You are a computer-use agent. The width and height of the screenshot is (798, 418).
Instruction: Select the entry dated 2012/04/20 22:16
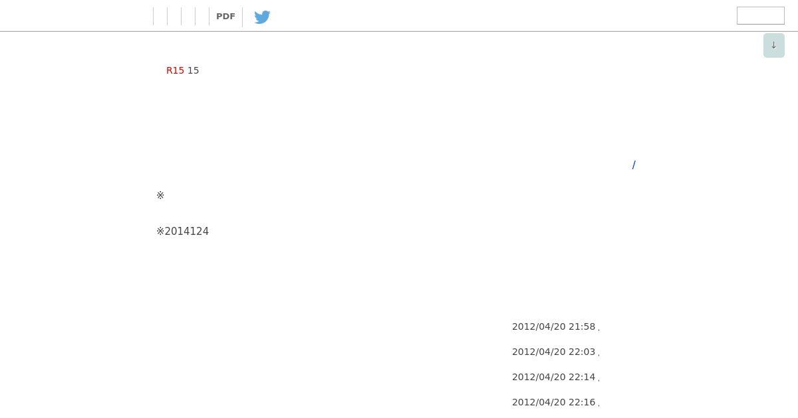click(x=553, y=402)
